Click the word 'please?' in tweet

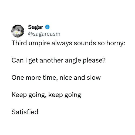[94, 61]
